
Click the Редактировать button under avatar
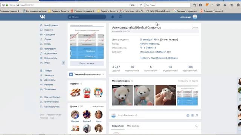(x=87, y=63)
